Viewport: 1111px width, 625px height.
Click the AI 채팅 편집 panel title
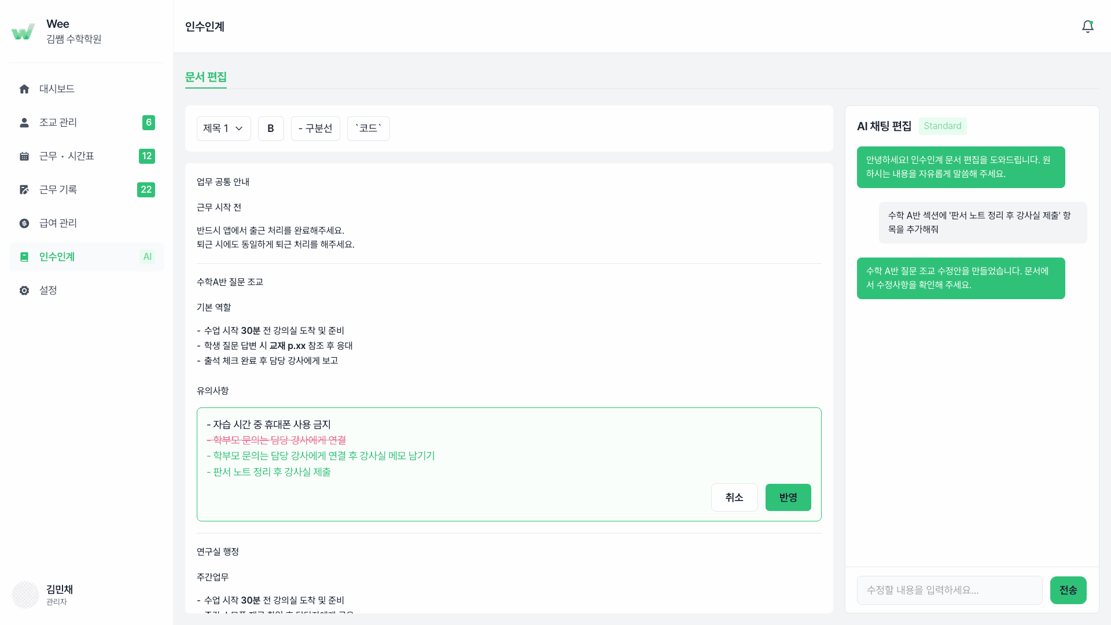[884, 126]
